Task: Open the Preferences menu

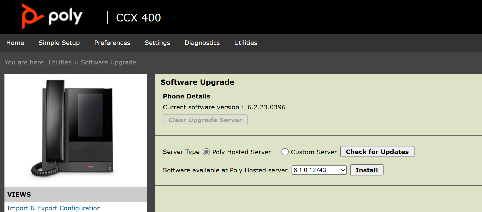Action: (x=112, y=43)
